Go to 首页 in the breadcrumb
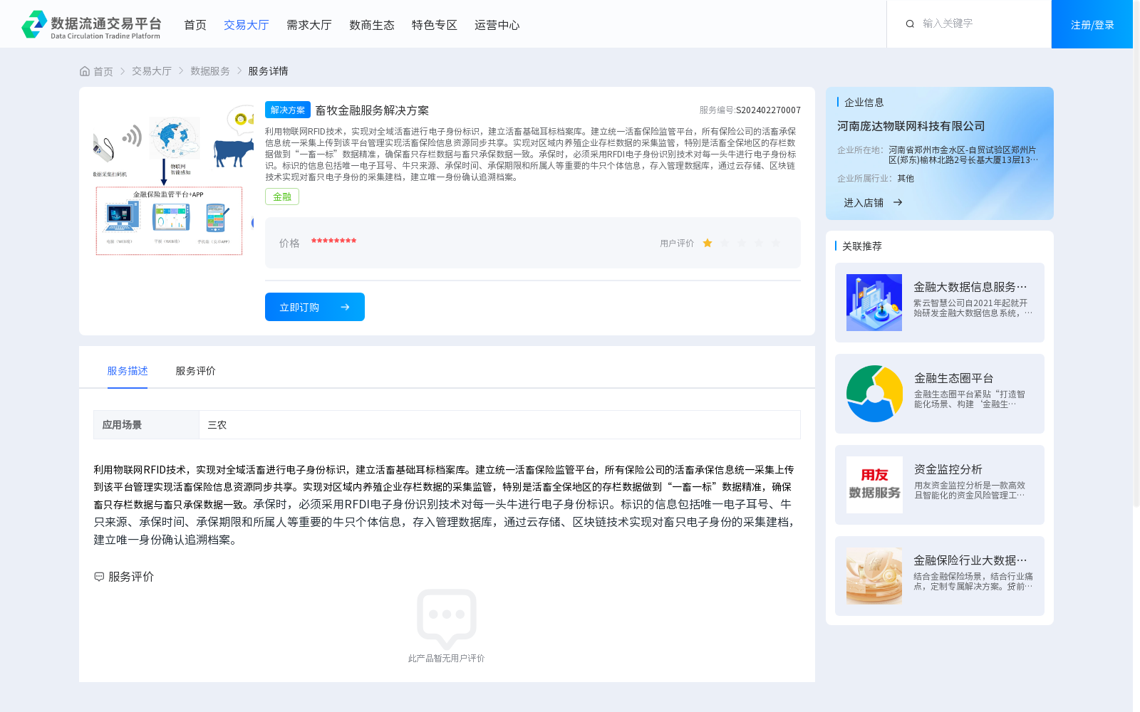 (103, 71)
